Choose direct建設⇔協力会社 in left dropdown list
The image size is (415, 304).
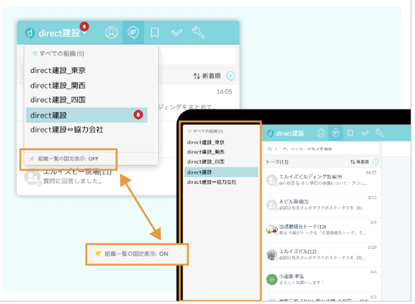[67, 130]
